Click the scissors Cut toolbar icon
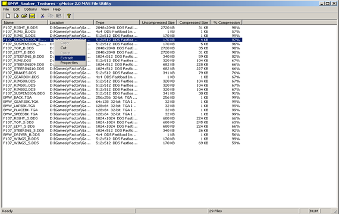Screen dimensions: 339x214 [42, 16]
